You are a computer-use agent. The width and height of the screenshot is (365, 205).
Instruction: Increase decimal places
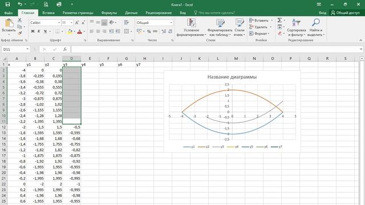[x=164, y=31]
